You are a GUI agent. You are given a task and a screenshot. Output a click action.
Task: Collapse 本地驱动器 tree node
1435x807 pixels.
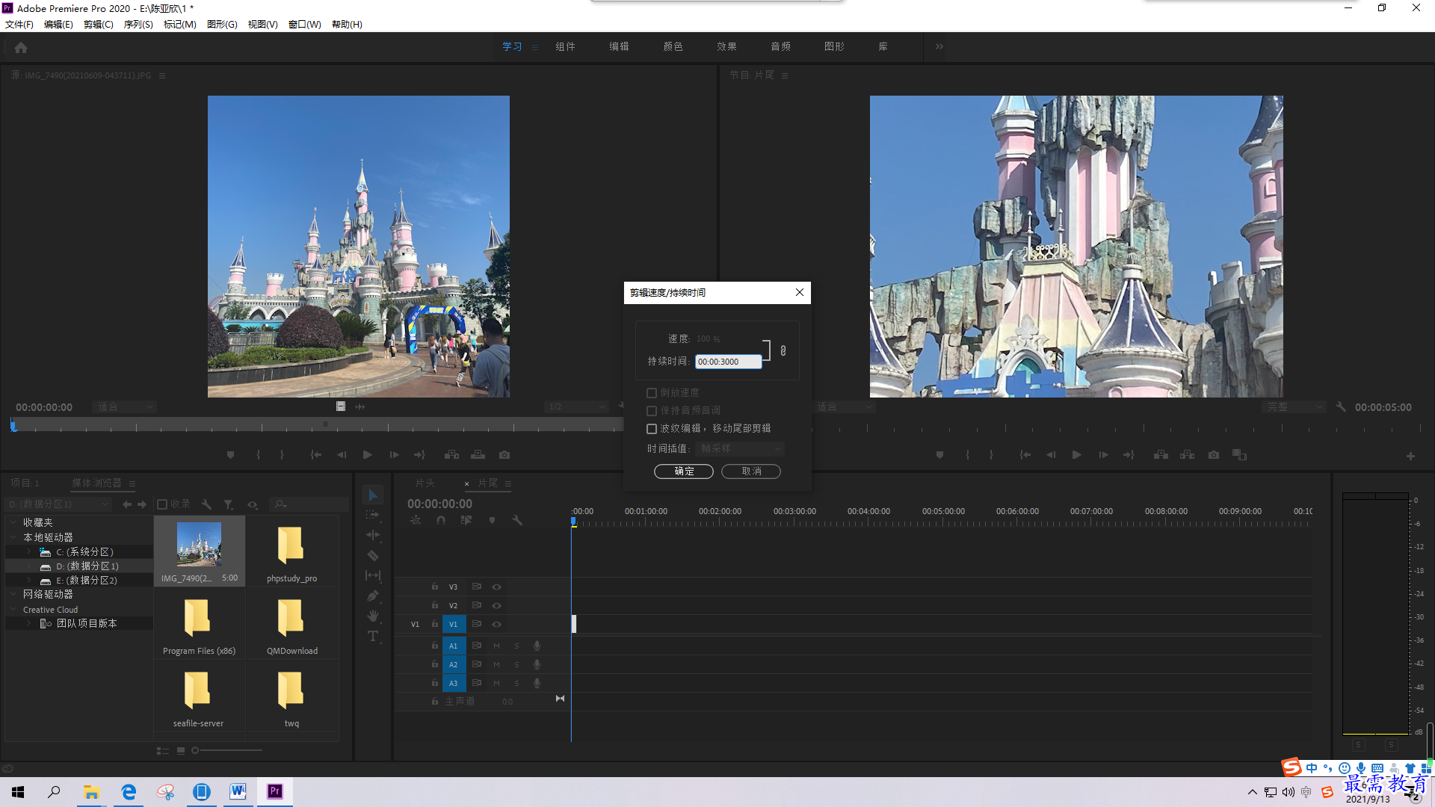[13, 537]
